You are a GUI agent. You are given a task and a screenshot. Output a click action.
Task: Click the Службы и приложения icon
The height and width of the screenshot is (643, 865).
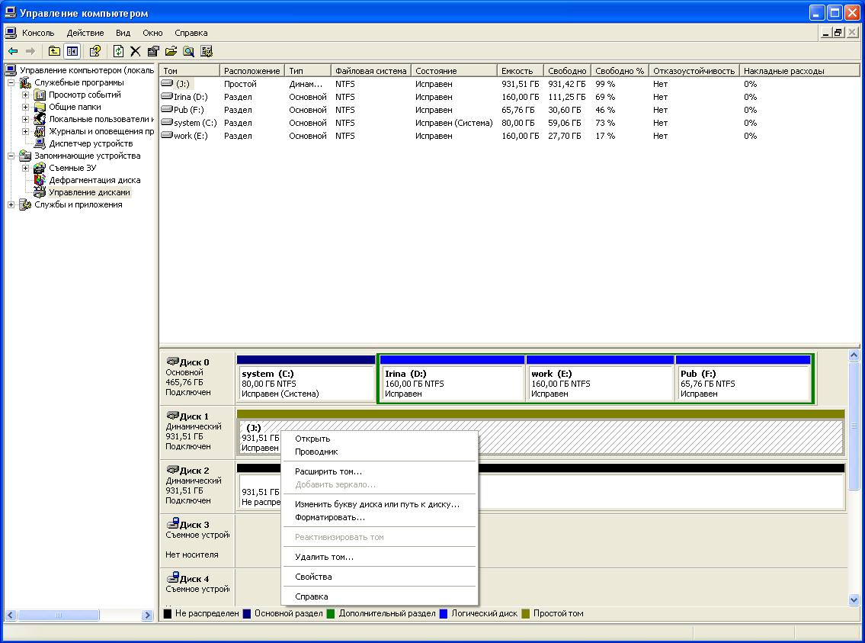click(x=25, y=204)
